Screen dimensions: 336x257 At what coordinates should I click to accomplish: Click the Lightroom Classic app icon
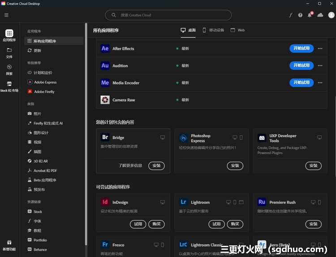(x=183, y=244)
